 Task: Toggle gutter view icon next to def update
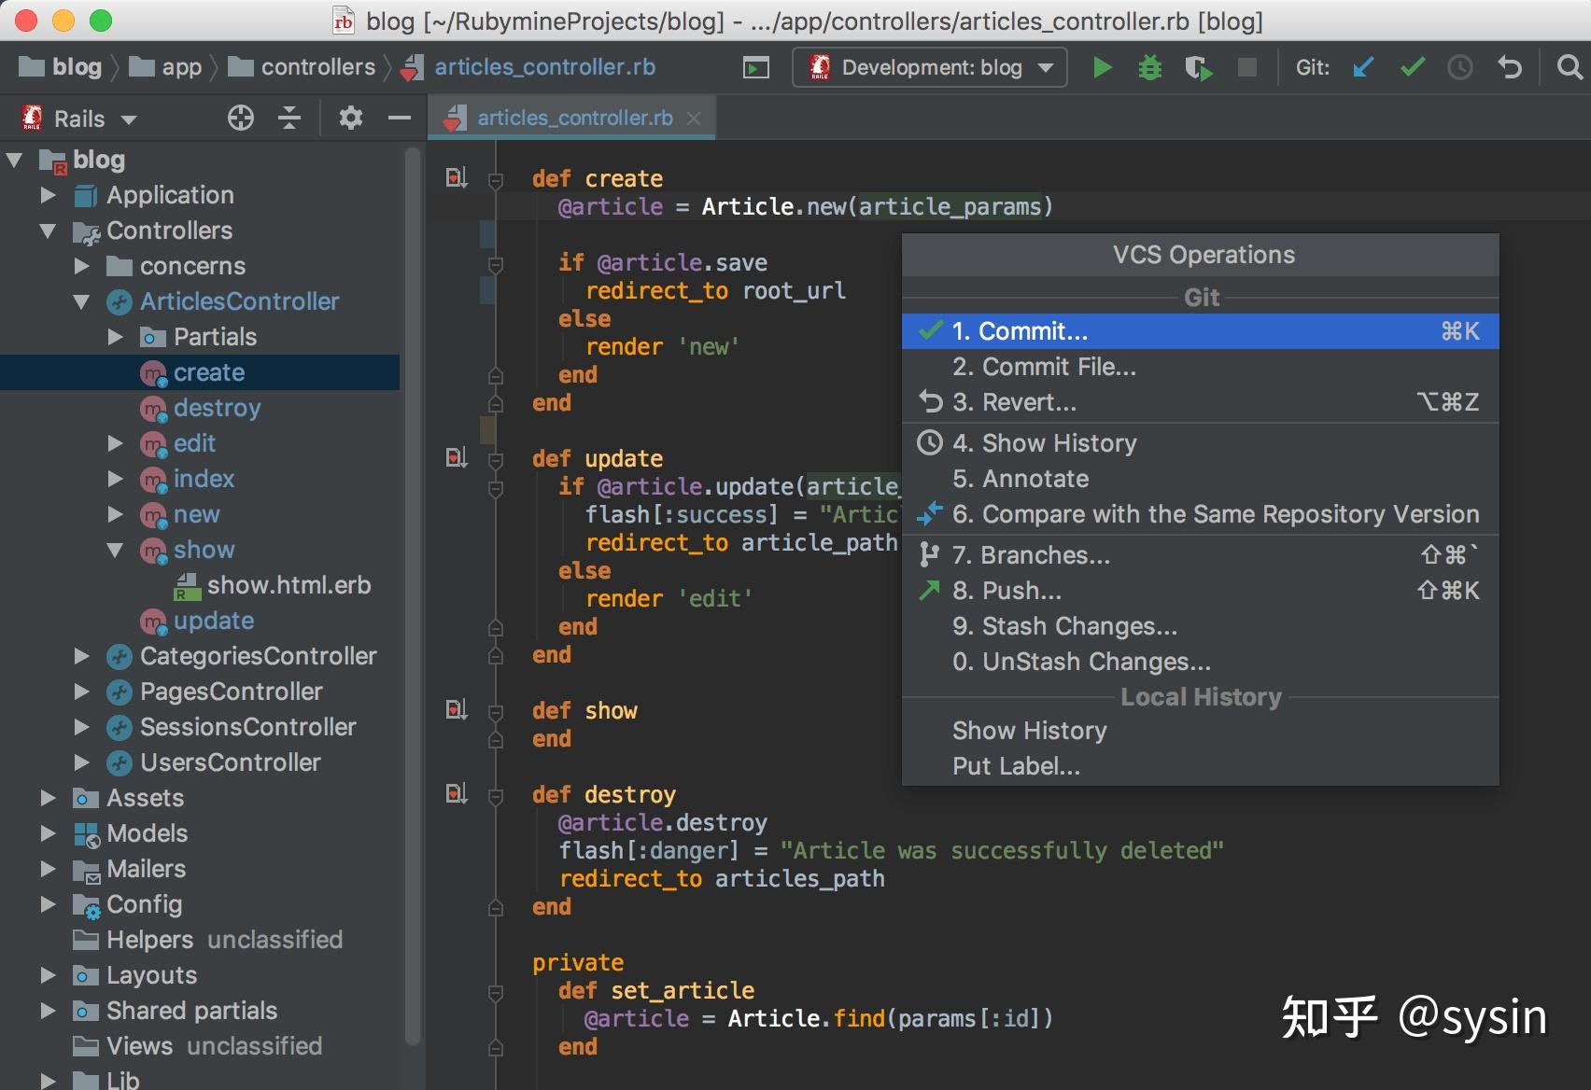456,458
